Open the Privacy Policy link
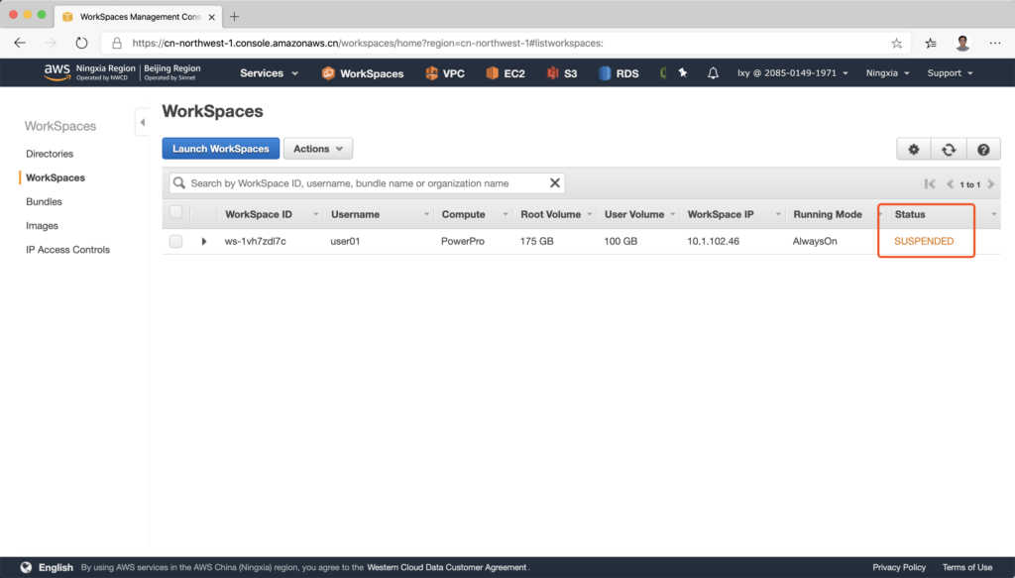The height and width of the screenshot is (578, 1015). pyautogui.click(x=899, y=567)
